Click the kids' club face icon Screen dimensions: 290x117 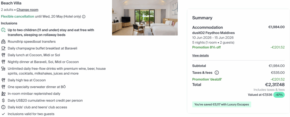click(x=3, y=107)
